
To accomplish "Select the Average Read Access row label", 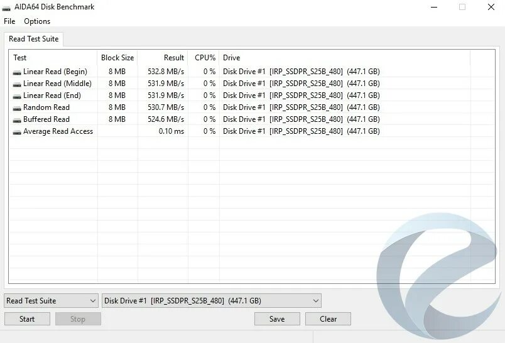I will click(58, 131).
